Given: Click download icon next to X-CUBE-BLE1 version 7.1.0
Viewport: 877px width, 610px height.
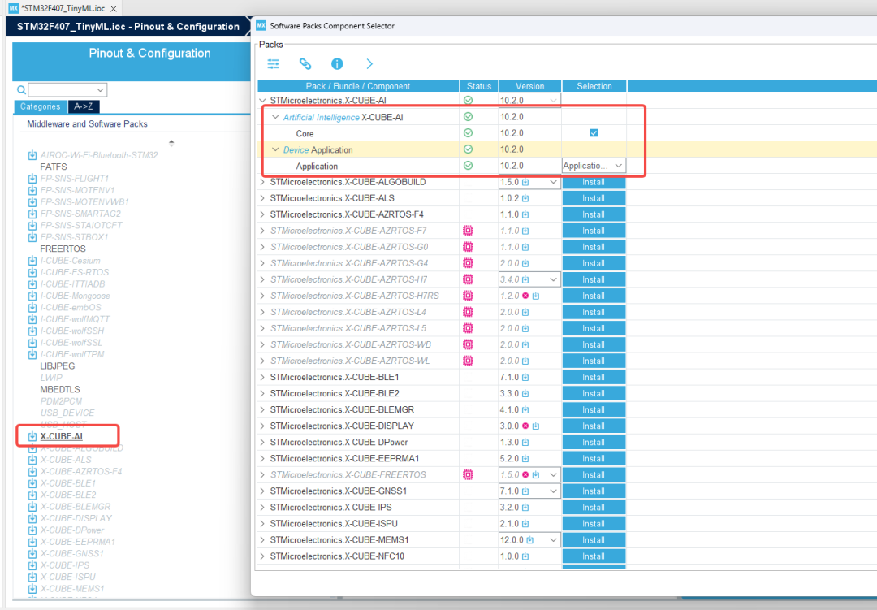Looking at the screenshot, I should (x=525, y=377).
